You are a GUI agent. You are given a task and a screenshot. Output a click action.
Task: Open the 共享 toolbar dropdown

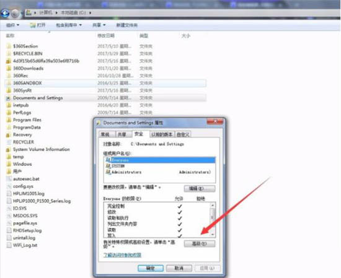point(99,25)
